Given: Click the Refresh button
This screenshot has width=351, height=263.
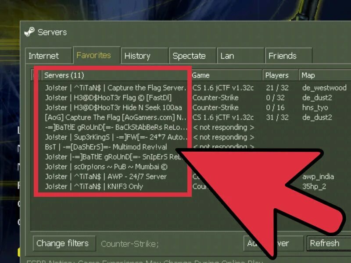Looking at the screenshot, I should tap(329, 243).
